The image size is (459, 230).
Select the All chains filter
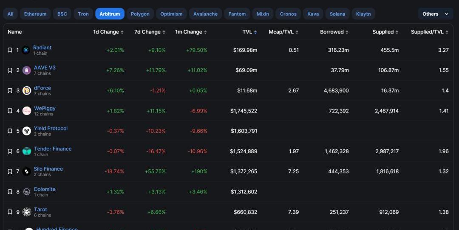coord(10,14)
